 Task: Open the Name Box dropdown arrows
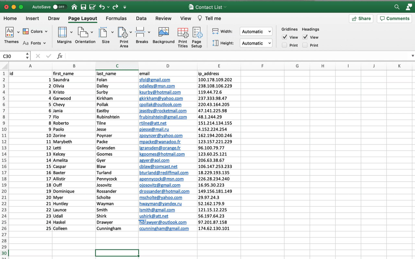(27, 56)
